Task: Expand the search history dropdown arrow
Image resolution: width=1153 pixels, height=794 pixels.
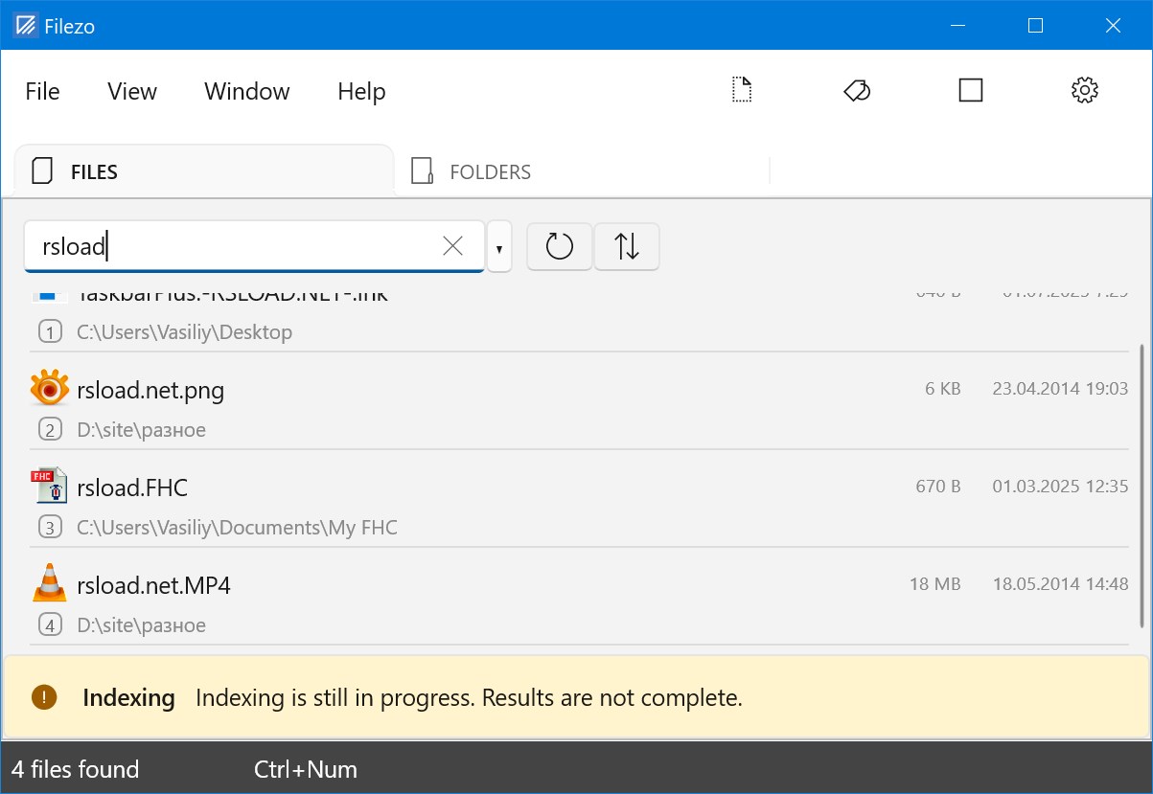Action: click(499, 248)
